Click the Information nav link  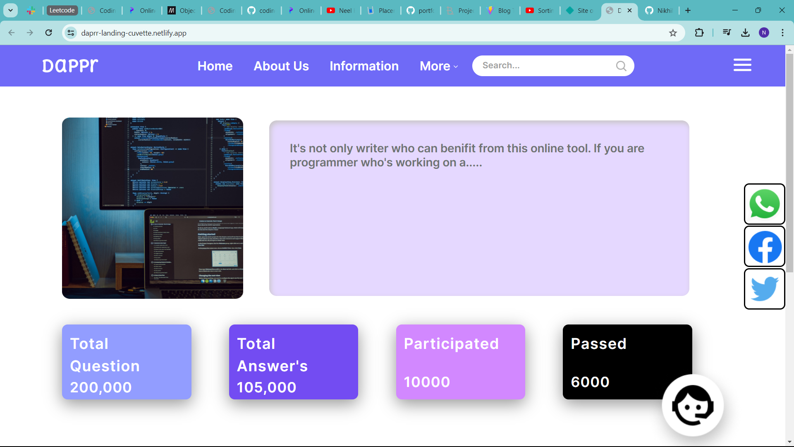pos(364,66)
